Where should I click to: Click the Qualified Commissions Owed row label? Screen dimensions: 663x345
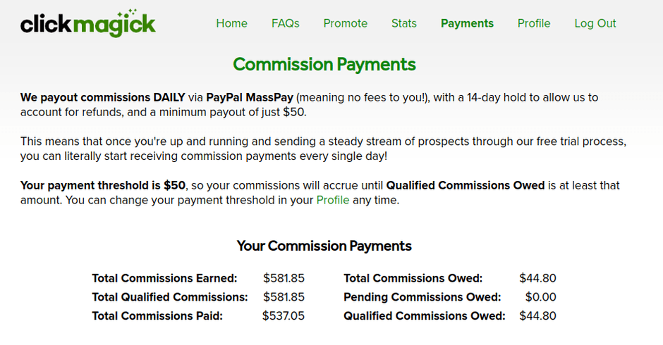(425, 316)
